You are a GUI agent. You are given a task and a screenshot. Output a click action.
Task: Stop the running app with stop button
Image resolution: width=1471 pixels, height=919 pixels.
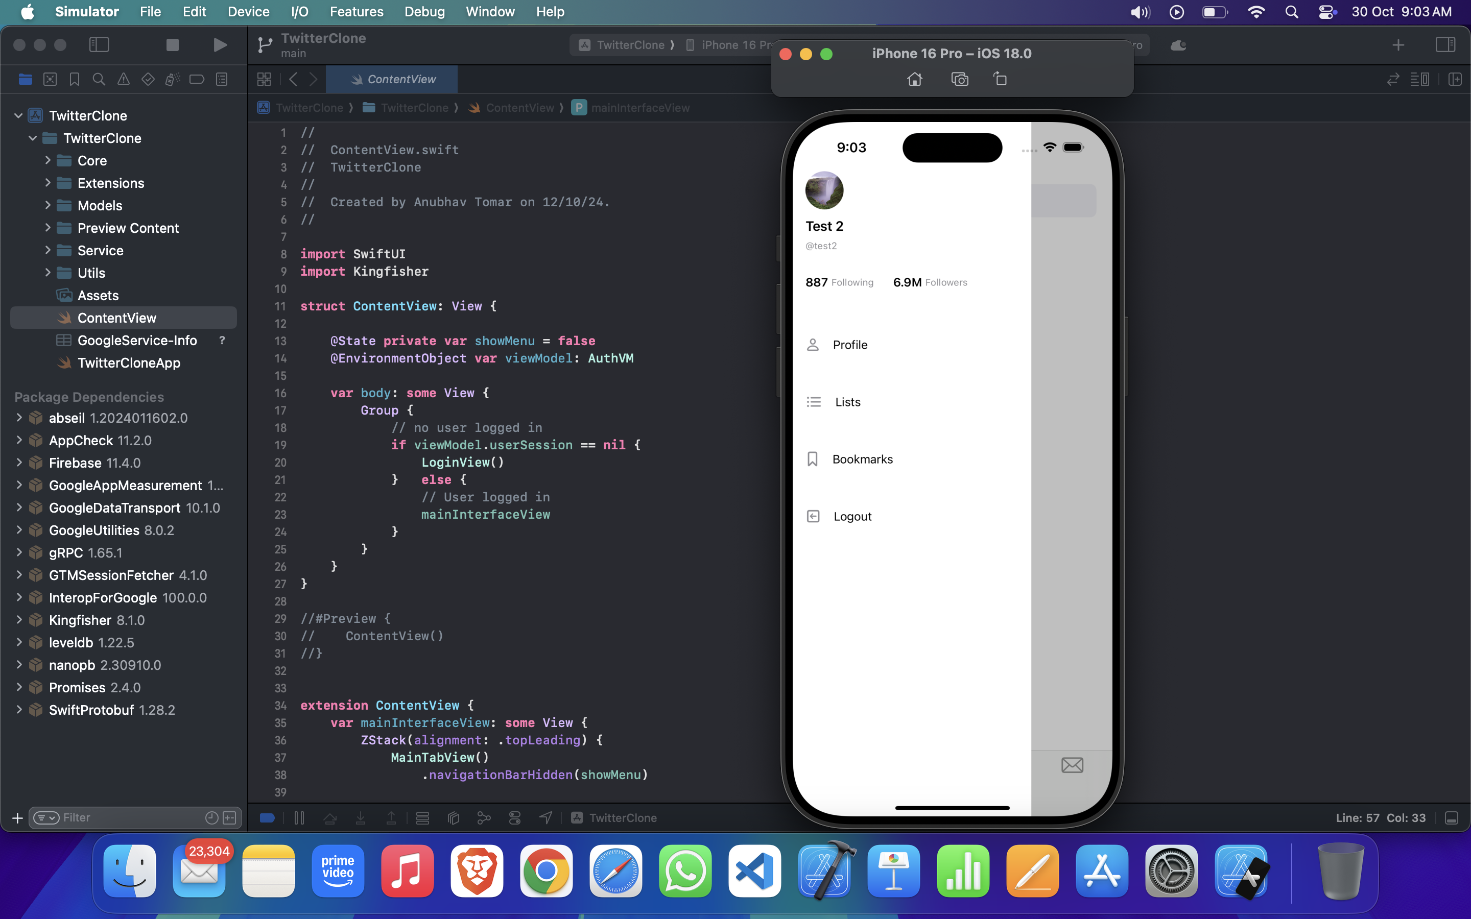click(x=173, y=45)
